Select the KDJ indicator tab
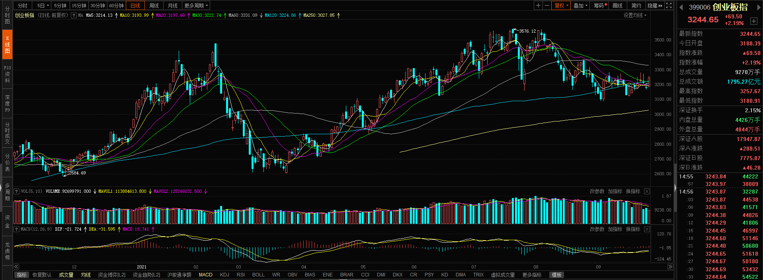The width and height of the screenshot is (763, 280). [224, 275]
